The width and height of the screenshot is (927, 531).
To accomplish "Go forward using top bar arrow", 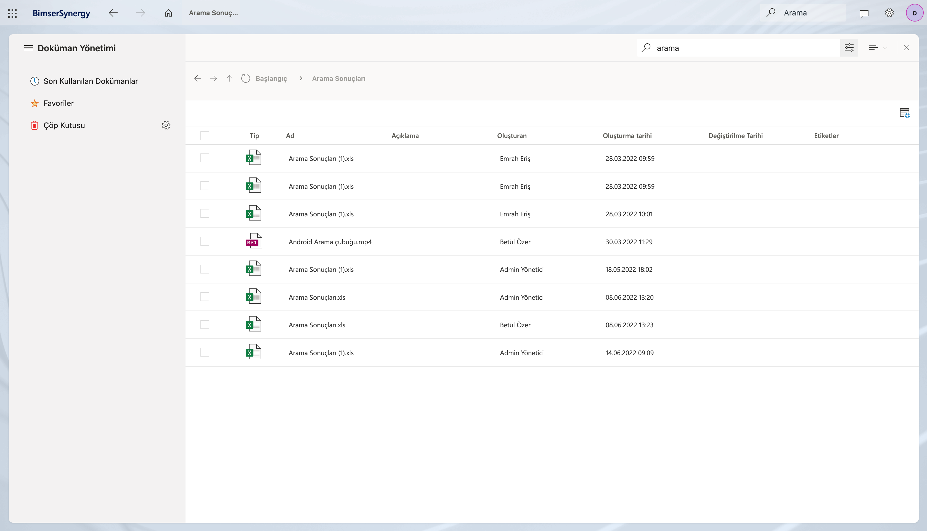I will point(141,13).
